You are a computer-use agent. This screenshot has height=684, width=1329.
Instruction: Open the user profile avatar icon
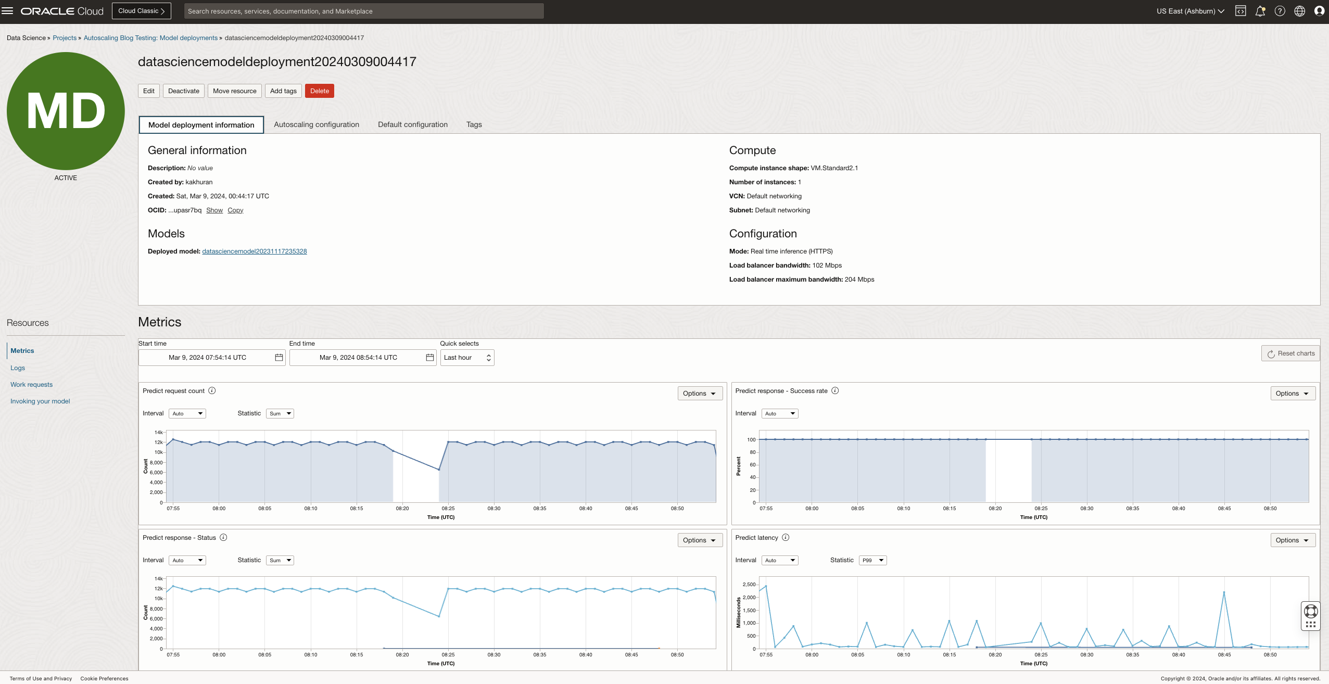pyautogui.click(x=1319, y=11)
